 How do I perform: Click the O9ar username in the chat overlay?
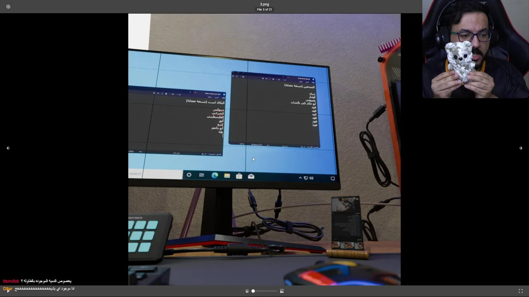coord(7,289)
